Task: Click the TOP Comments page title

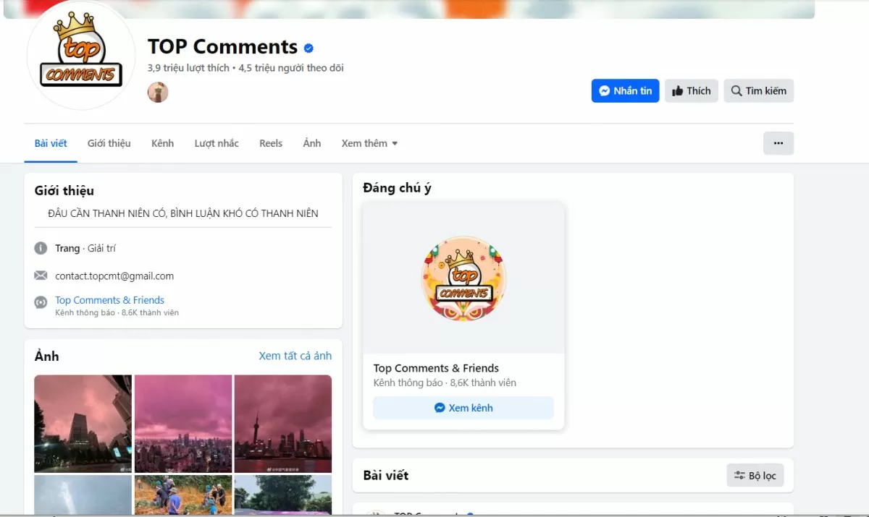Action: (x=222, y=46)
